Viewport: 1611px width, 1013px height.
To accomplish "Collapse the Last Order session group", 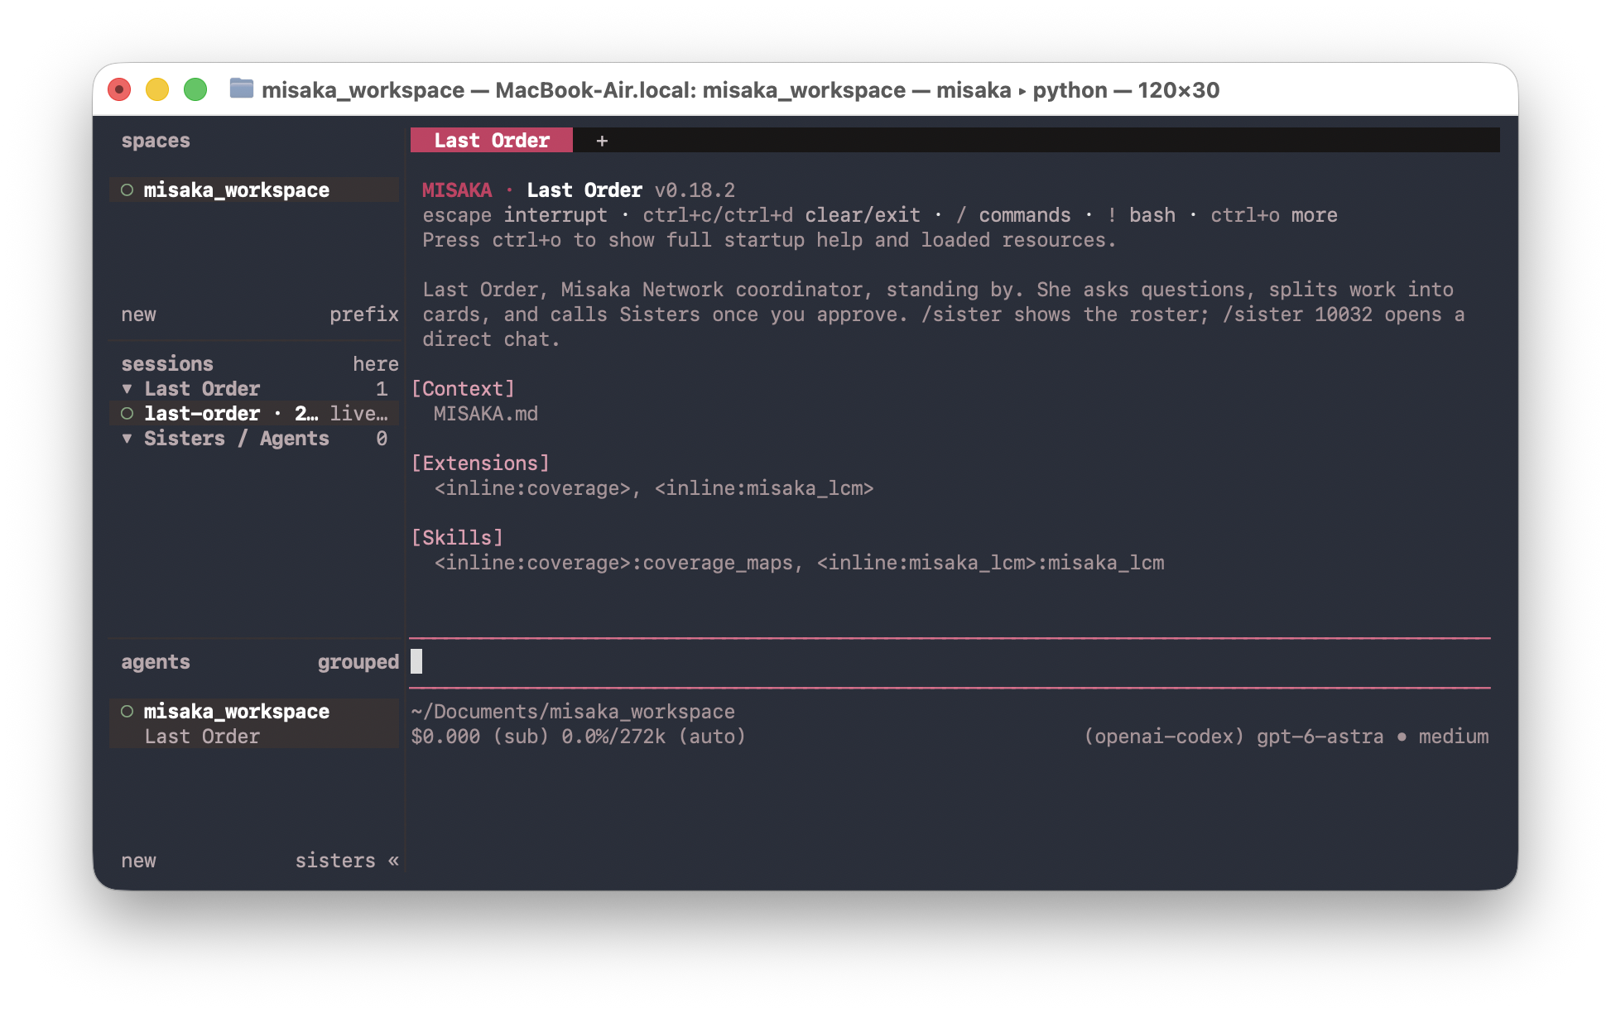I will (127, 389).
